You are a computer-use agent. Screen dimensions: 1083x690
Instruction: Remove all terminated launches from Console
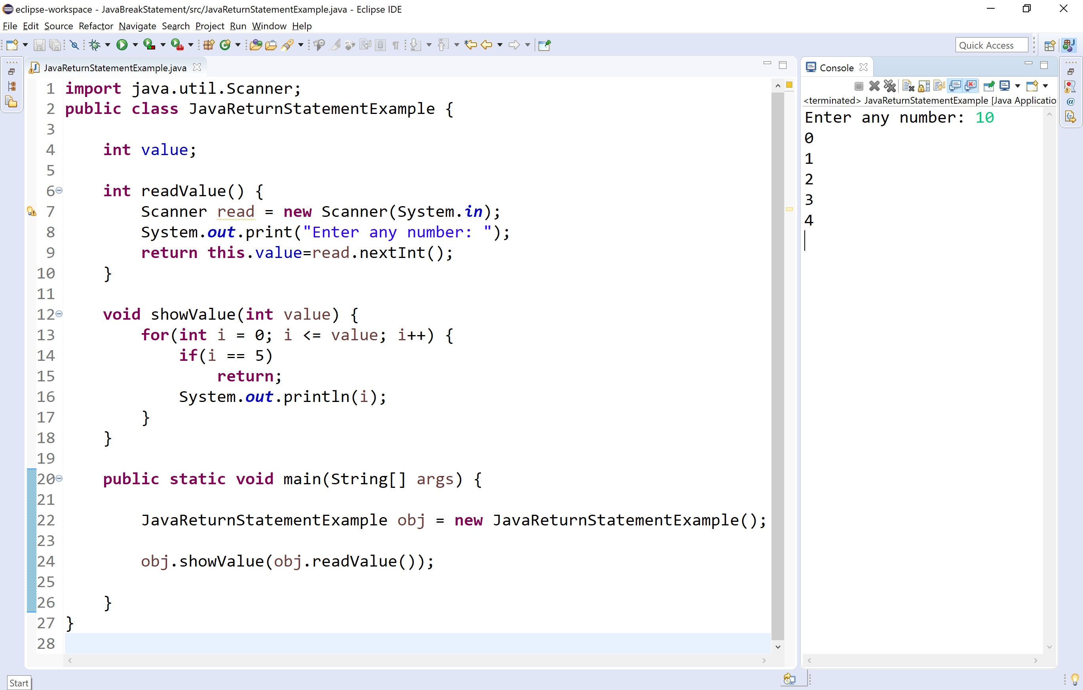click(x=891, y=86)
